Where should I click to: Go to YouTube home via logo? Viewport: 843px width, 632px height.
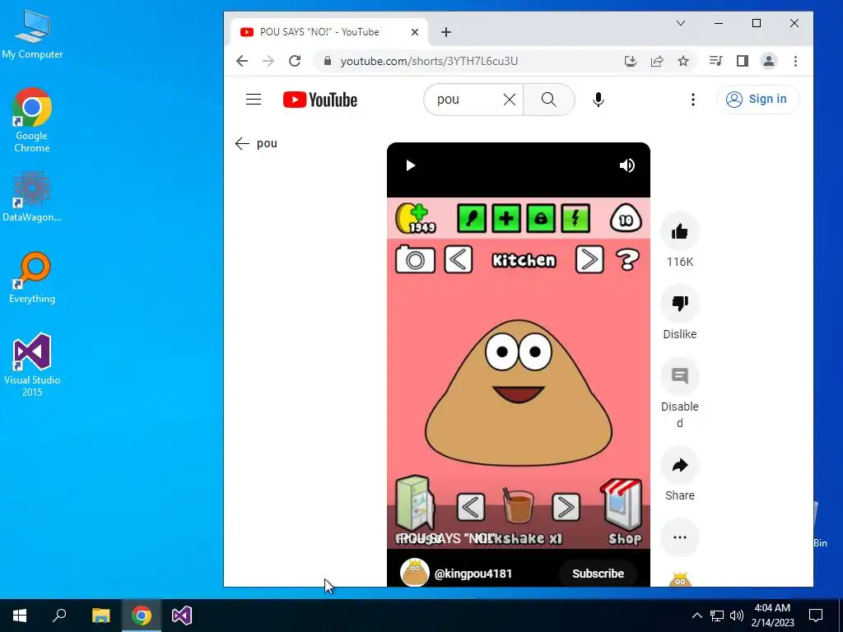320,100
